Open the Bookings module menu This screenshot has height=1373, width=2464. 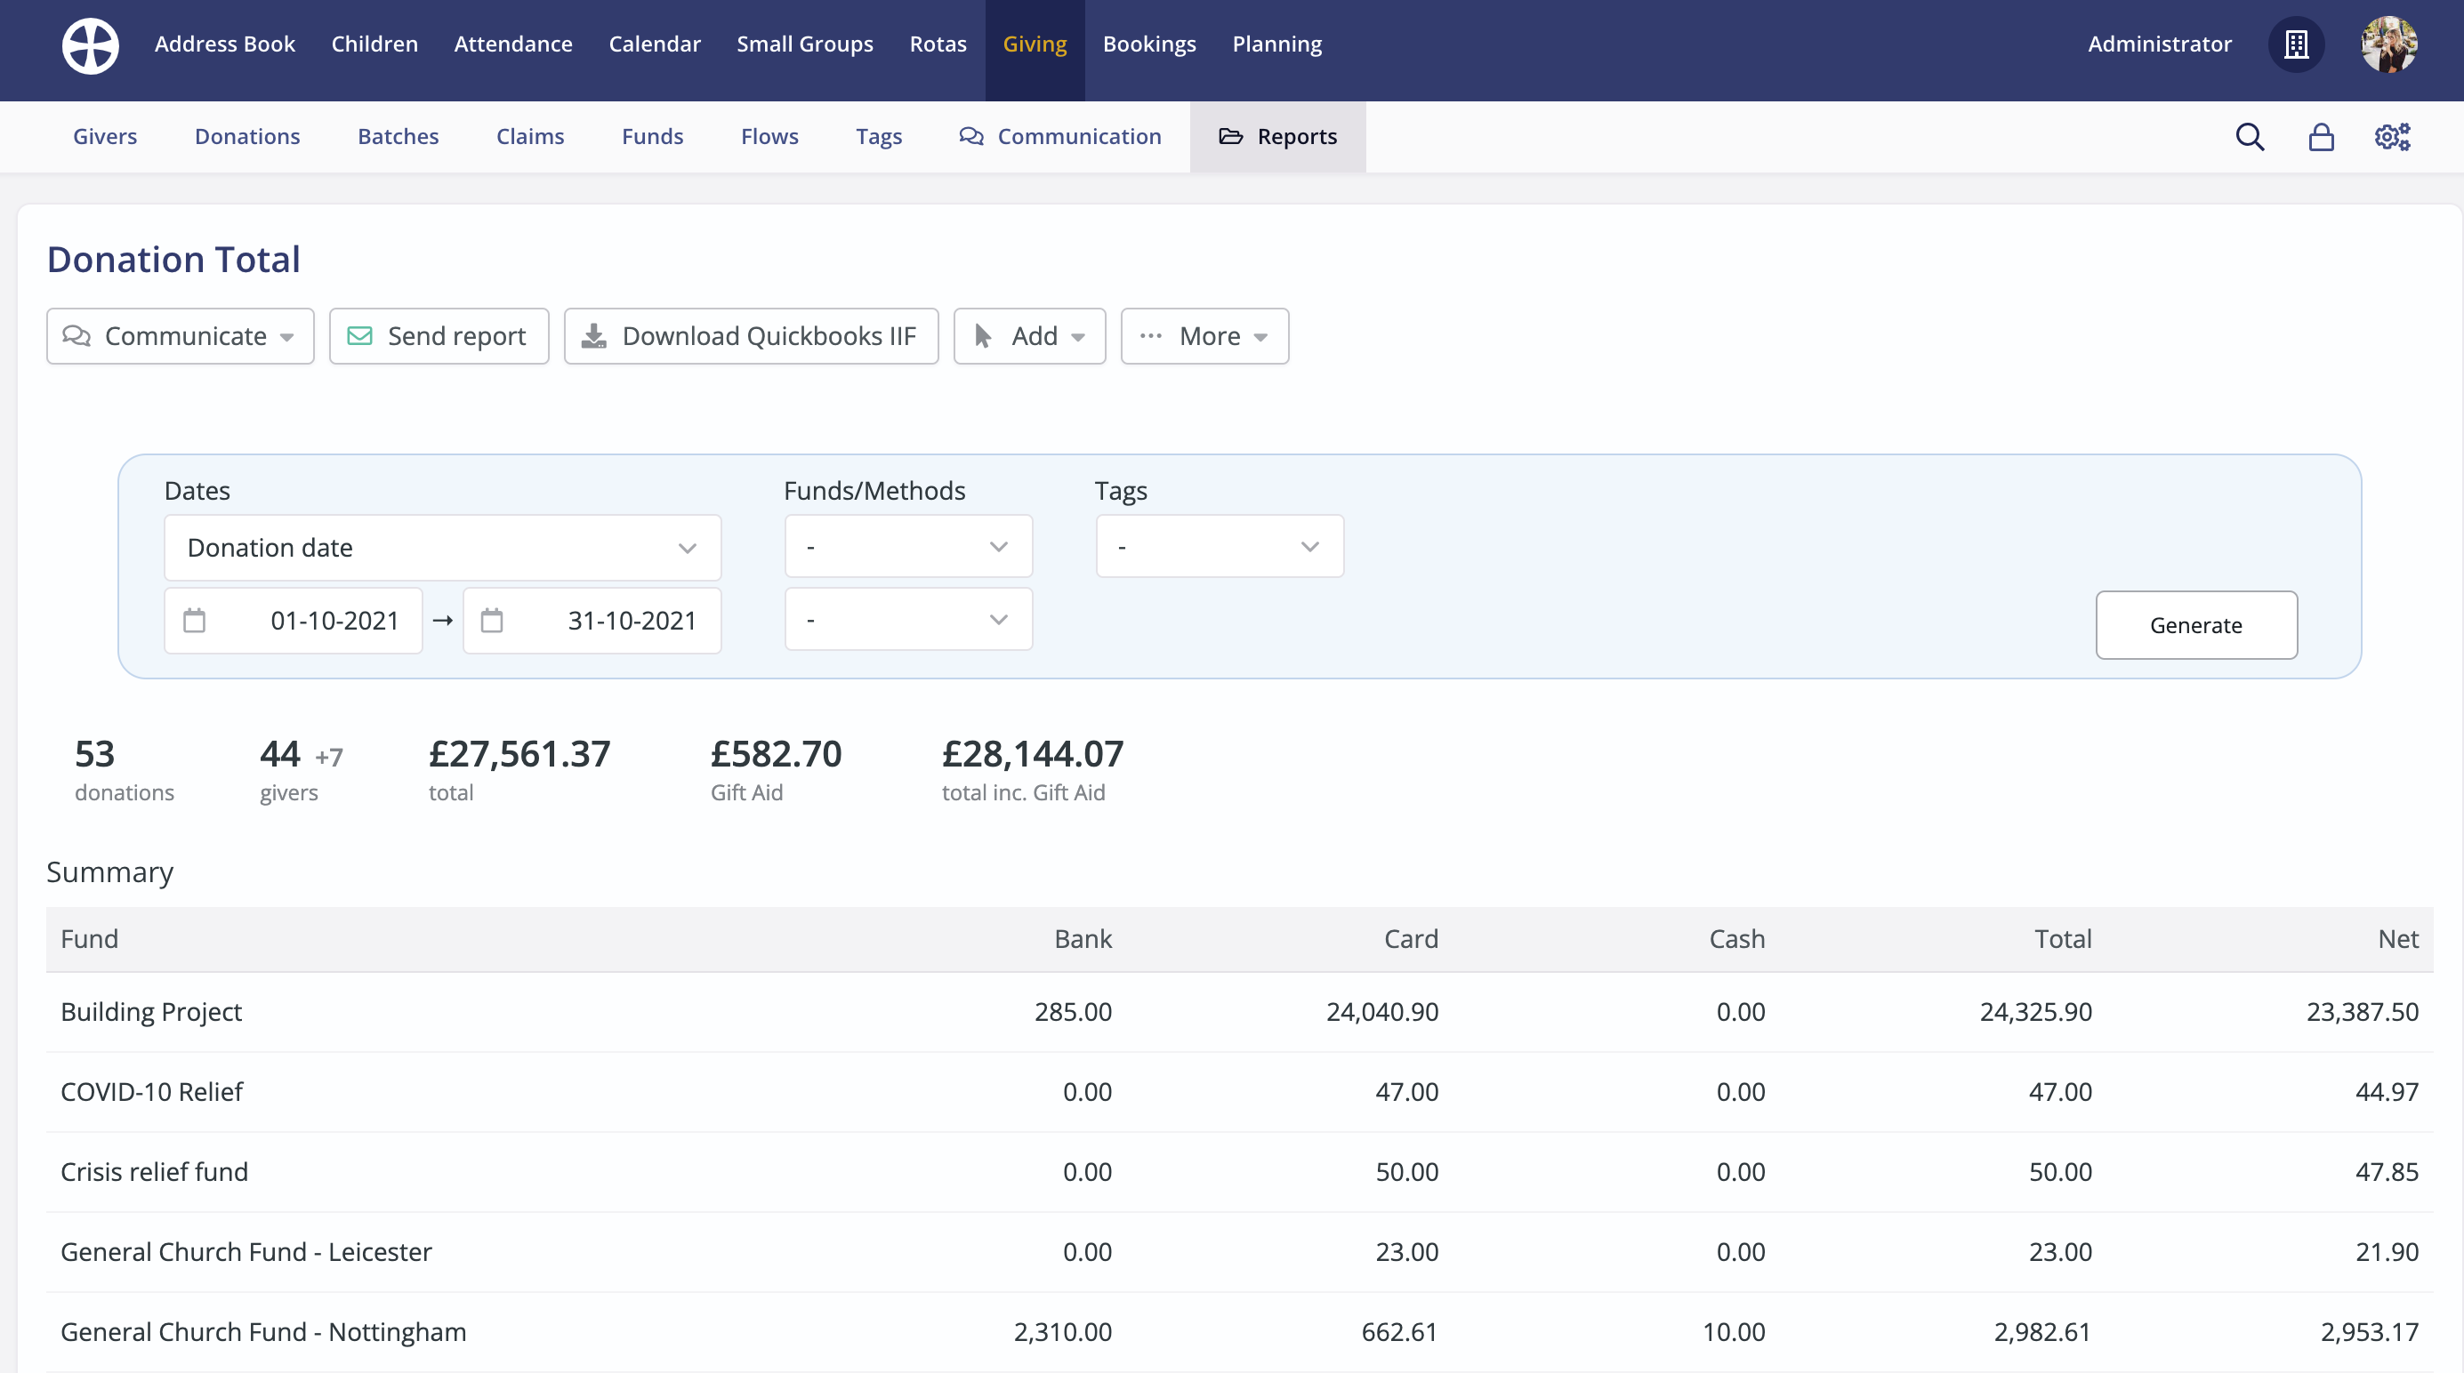coord(1148,44)
